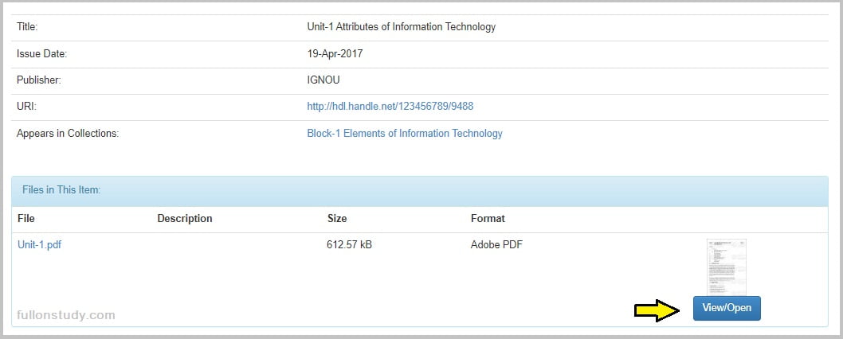
Task: Click the yellow arrow icon
Action: point(657,309)
